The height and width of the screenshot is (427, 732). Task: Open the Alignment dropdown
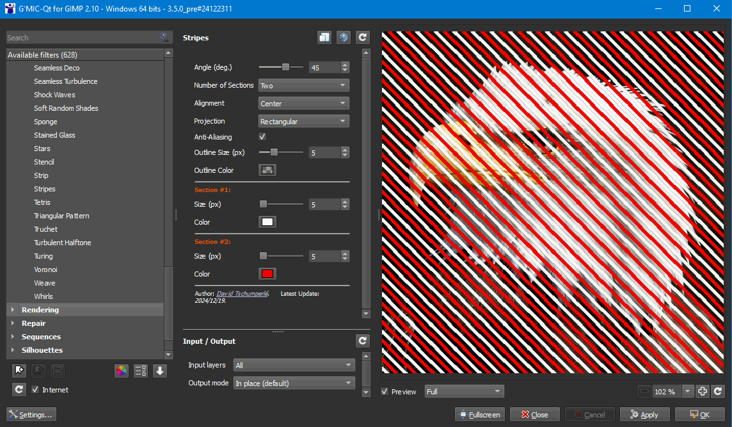(x=303, y=103)
